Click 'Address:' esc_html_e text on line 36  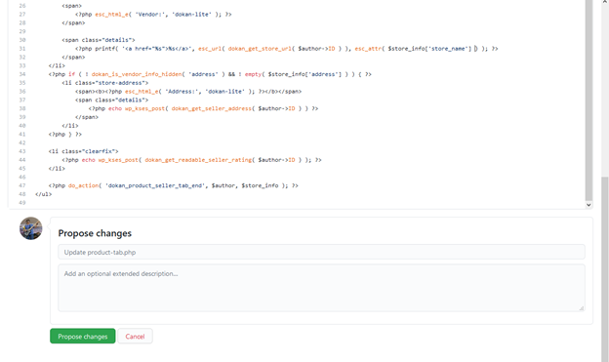[x=183, y=92]
